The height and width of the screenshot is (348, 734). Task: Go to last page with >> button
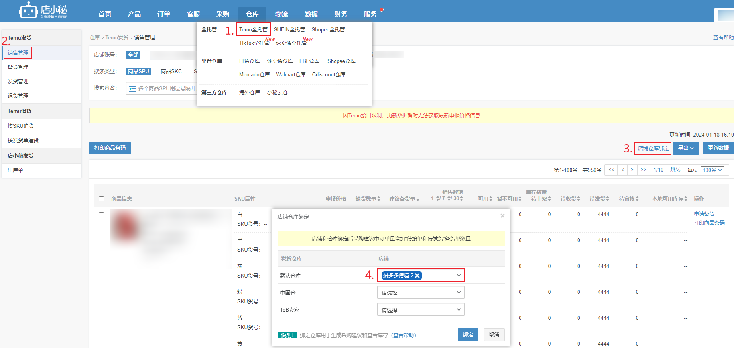tap(643, 170)
